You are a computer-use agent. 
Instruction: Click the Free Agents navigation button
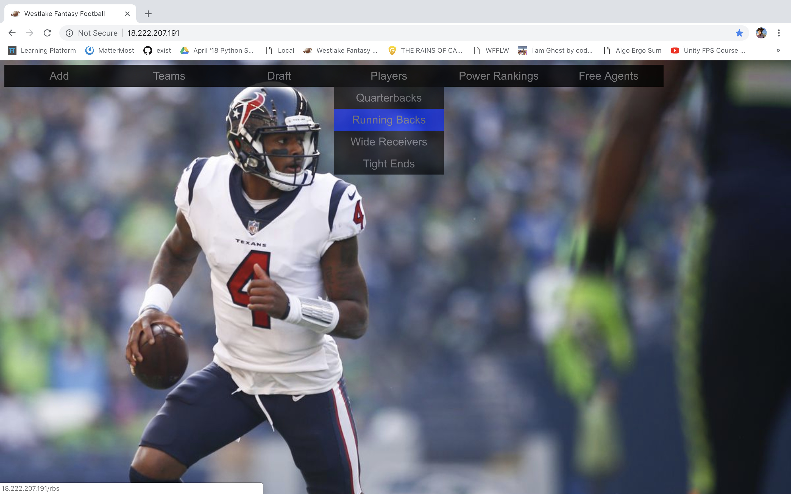tap(608, 75)
